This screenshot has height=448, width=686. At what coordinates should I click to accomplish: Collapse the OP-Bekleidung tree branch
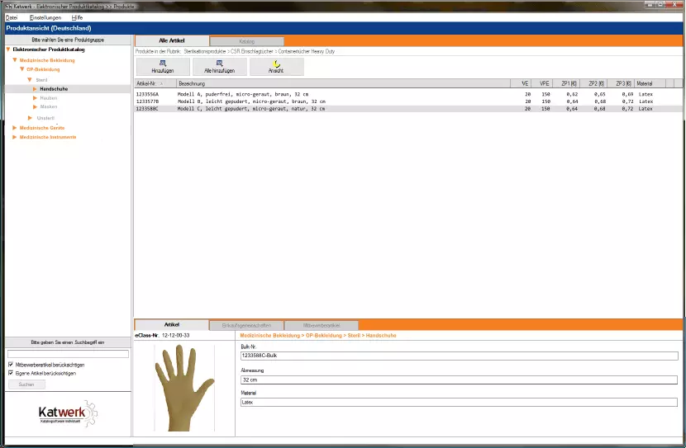click(x=22, y=69)
